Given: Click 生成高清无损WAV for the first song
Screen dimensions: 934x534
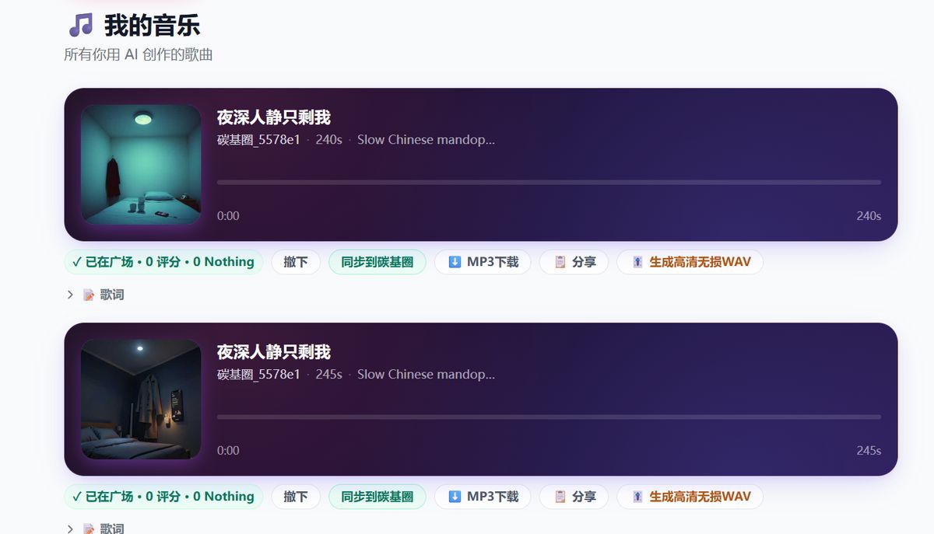Looking at the screenshot, I should pos(690,262).
